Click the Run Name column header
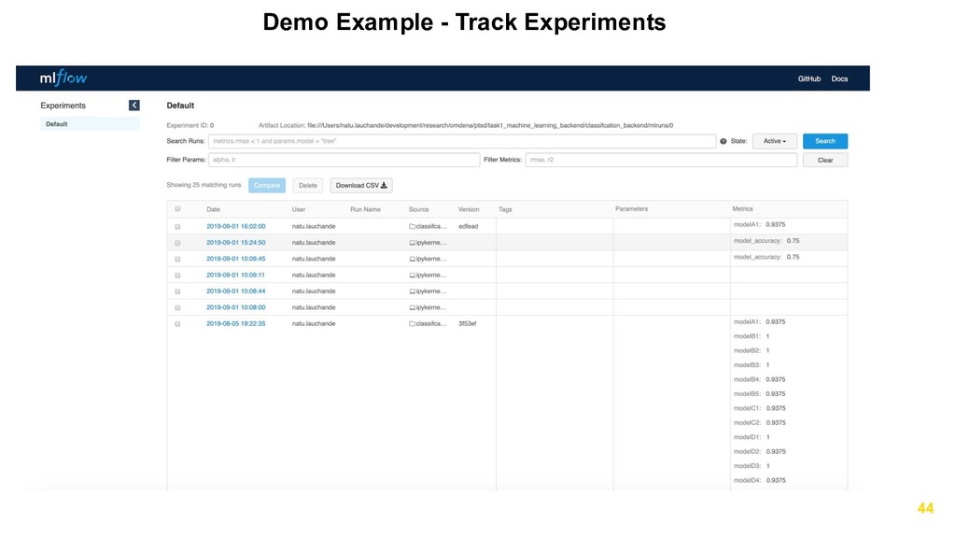 (x=365, y=210)
